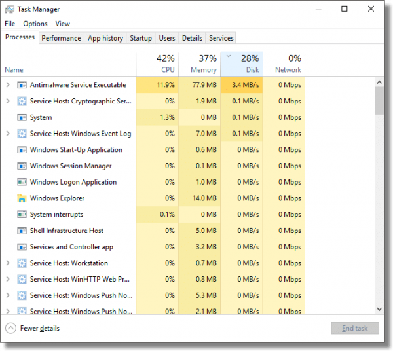
Task: Switch to the Services tab
Action: pyautogui.click(x=221, y=38)
